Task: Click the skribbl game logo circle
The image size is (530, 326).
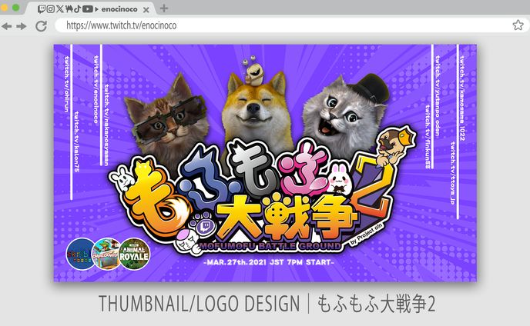Action: 80,254
